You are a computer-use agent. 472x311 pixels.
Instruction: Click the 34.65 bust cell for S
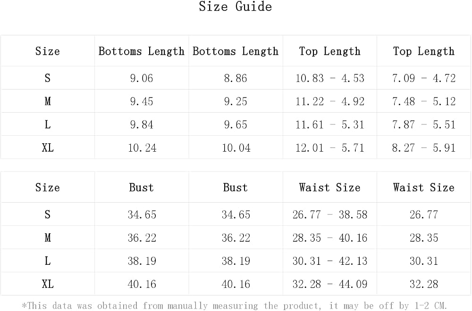pyautogui.click(x=142, y=215)
